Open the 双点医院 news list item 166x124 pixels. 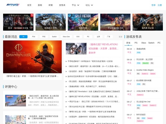pos(92,82)
